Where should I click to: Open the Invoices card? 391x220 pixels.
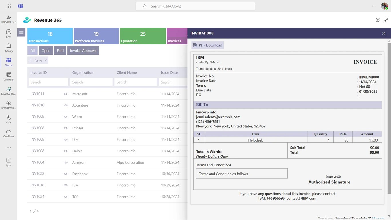[177, 36]
